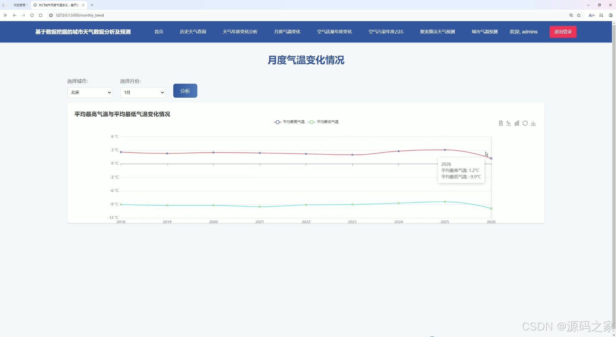Switch chart to line type icon
616x337 pixels.
[x=508, y=123]
